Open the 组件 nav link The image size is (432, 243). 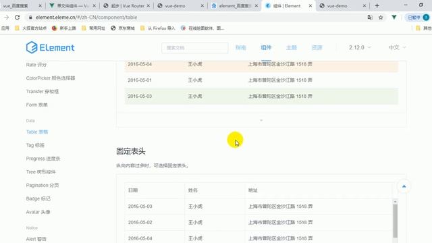pyautogui.click(x=266, y=48)
